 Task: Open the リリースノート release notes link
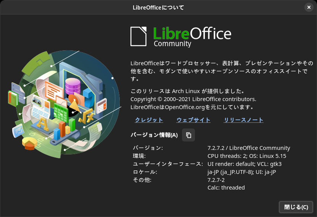click(x=244, y=120)
